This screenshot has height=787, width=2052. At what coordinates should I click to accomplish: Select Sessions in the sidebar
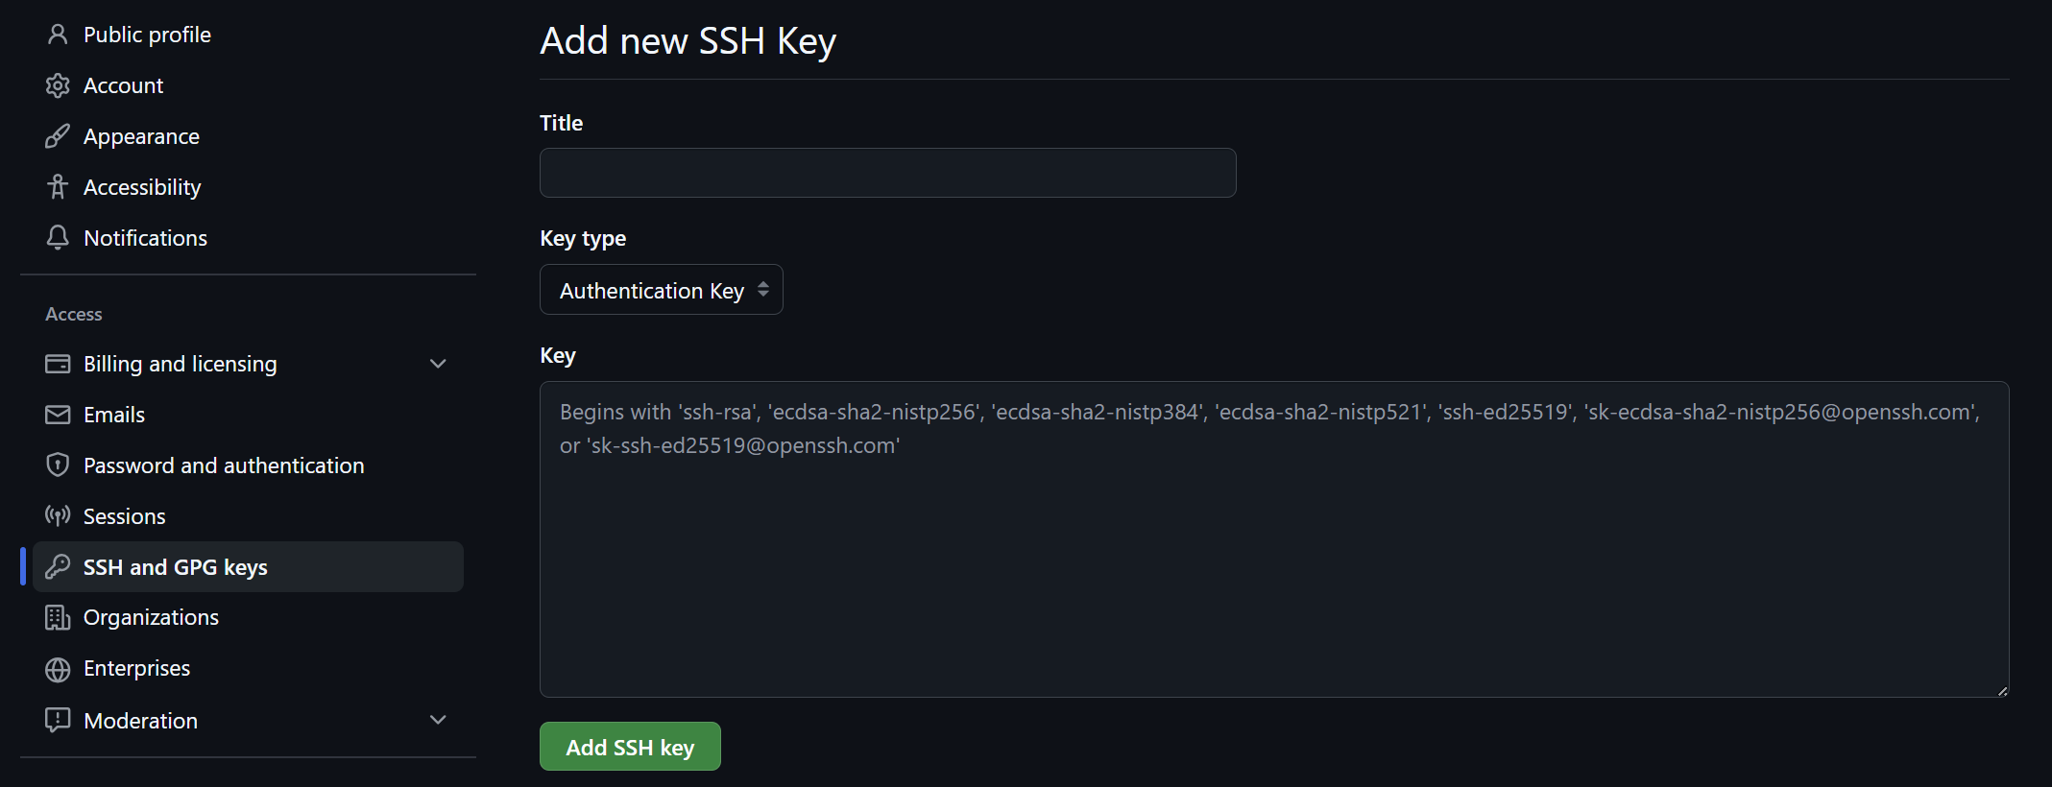124,515
